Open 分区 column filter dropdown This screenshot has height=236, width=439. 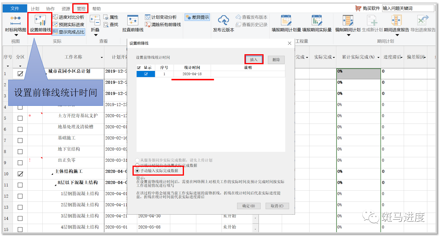(20, 66)
